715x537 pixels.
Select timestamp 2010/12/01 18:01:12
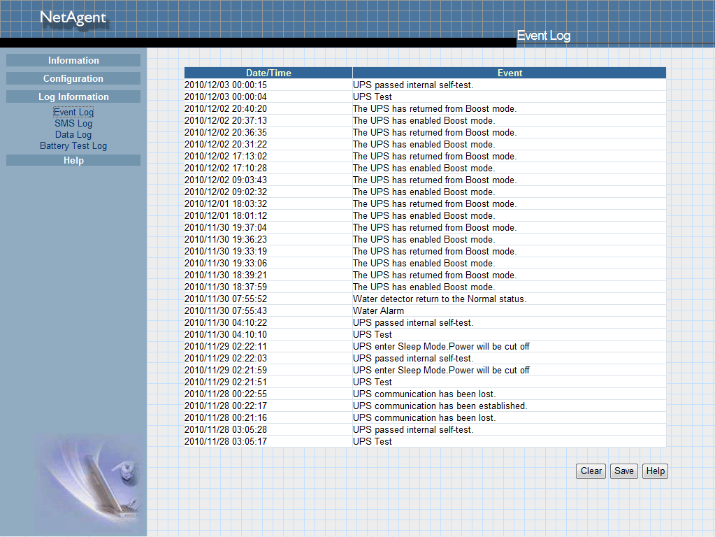pyautogui.click(x=226, y=215)
